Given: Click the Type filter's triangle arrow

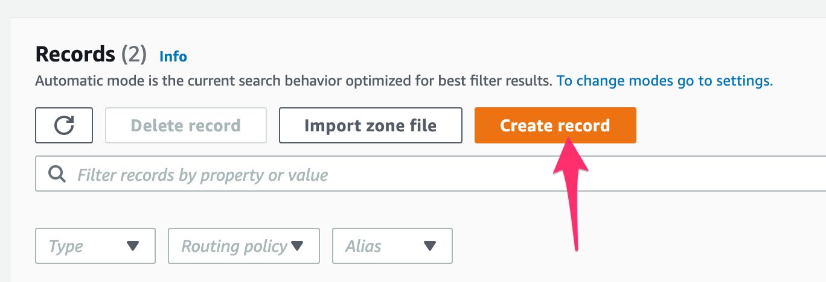Looking at the screenshot, I should click(133, 246).
